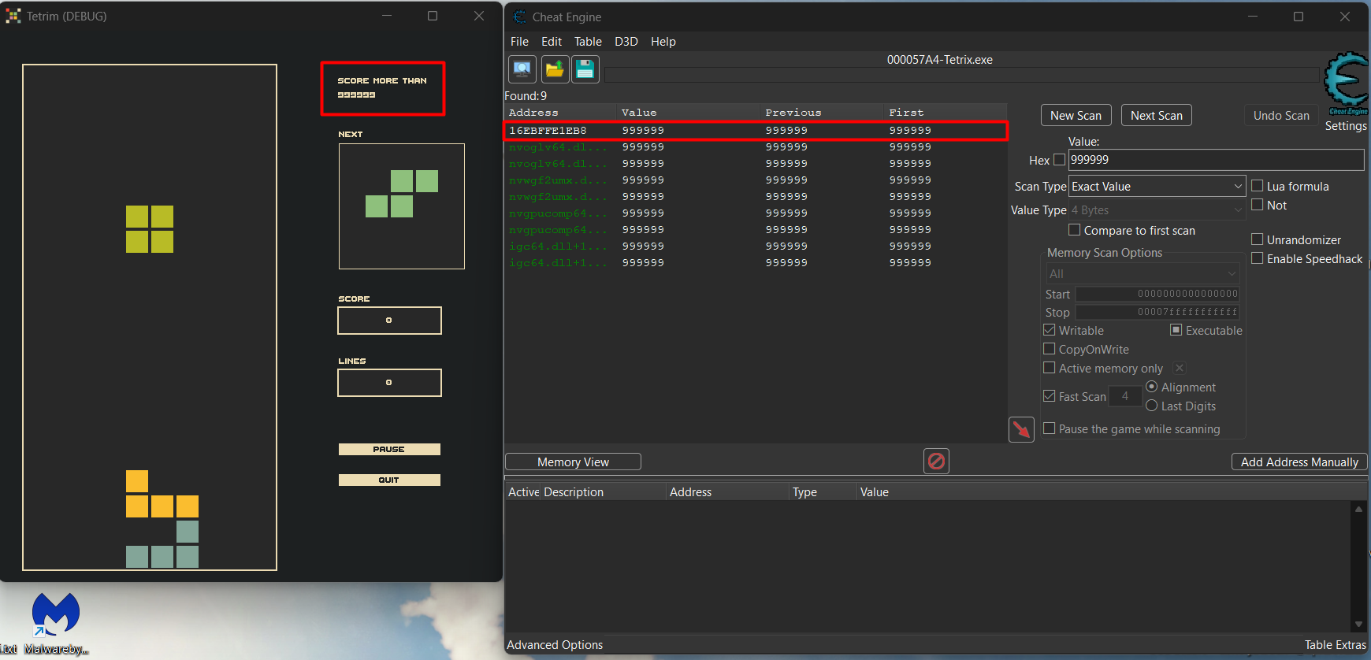
Task: Click the QUIT button in Tetrim
Action: 389,480
